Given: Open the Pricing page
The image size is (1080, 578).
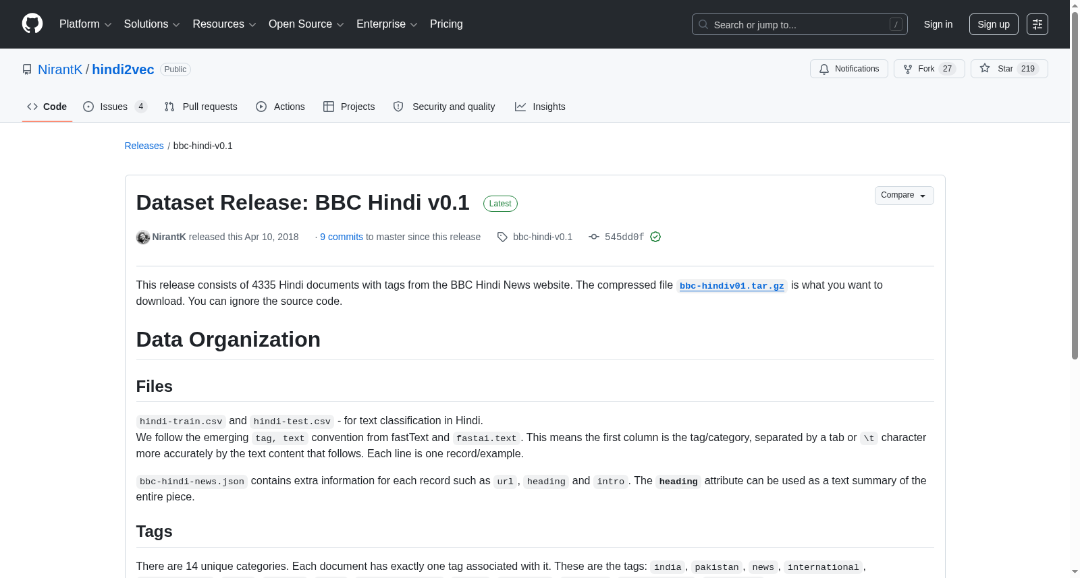Looking at the screenshot, I should click(x=446, y=24).
